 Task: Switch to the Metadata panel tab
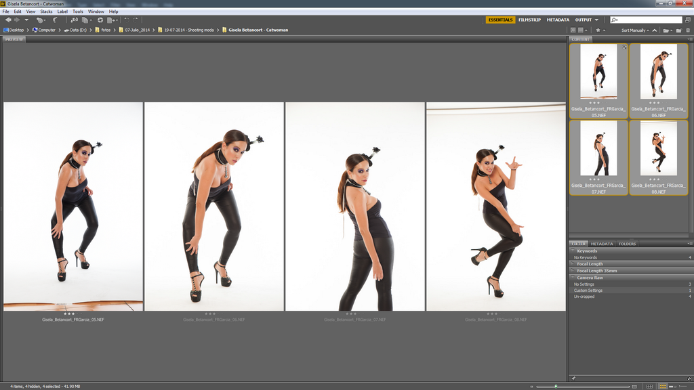click(601, 244)
